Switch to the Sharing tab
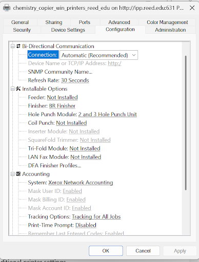 tap(54, 23)
